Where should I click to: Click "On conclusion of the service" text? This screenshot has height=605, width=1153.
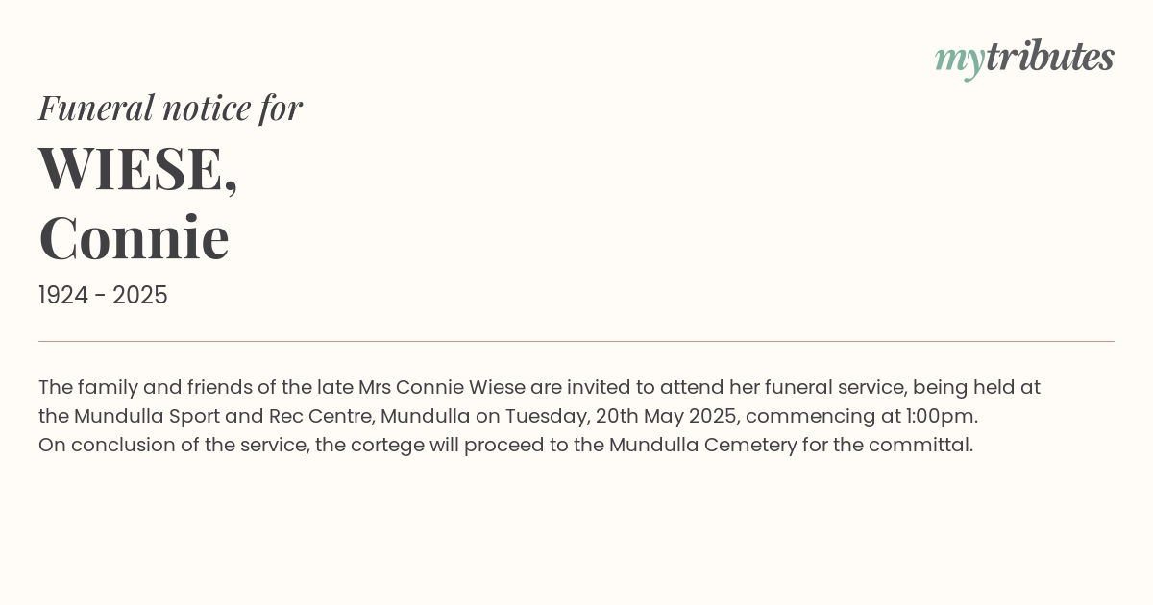pos(175,445)
